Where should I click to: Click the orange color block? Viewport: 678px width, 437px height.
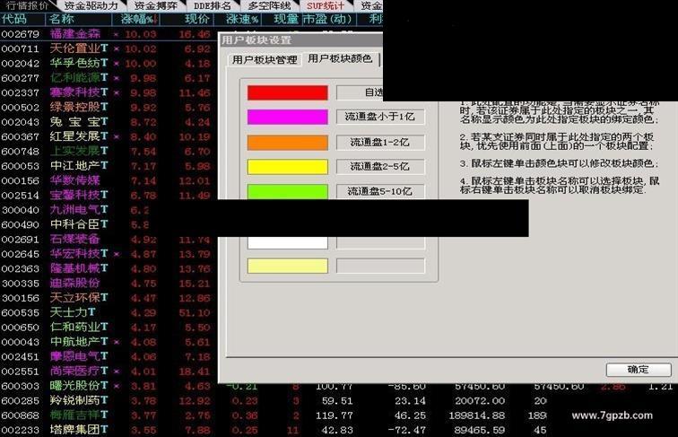(288, 143)
